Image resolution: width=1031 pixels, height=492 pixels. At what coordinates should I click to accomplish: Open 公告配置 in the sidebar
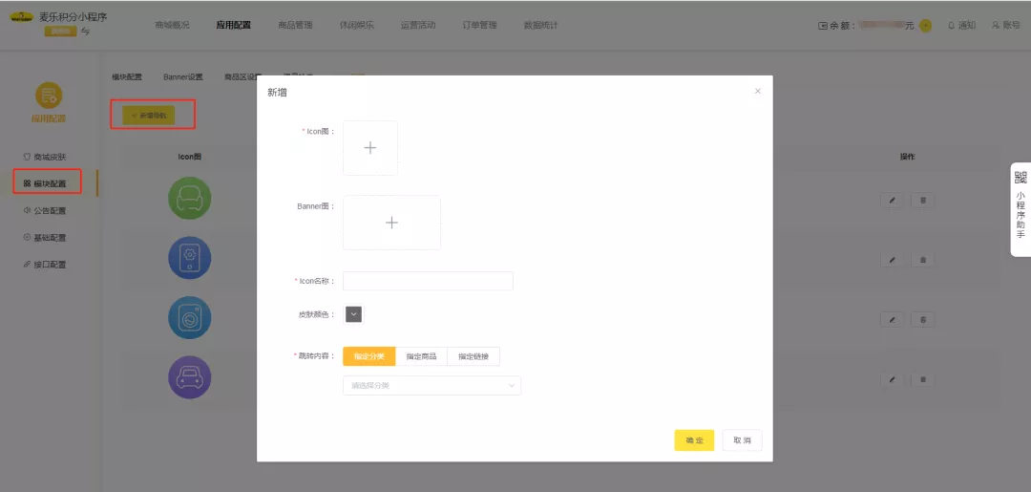[50, 210]
